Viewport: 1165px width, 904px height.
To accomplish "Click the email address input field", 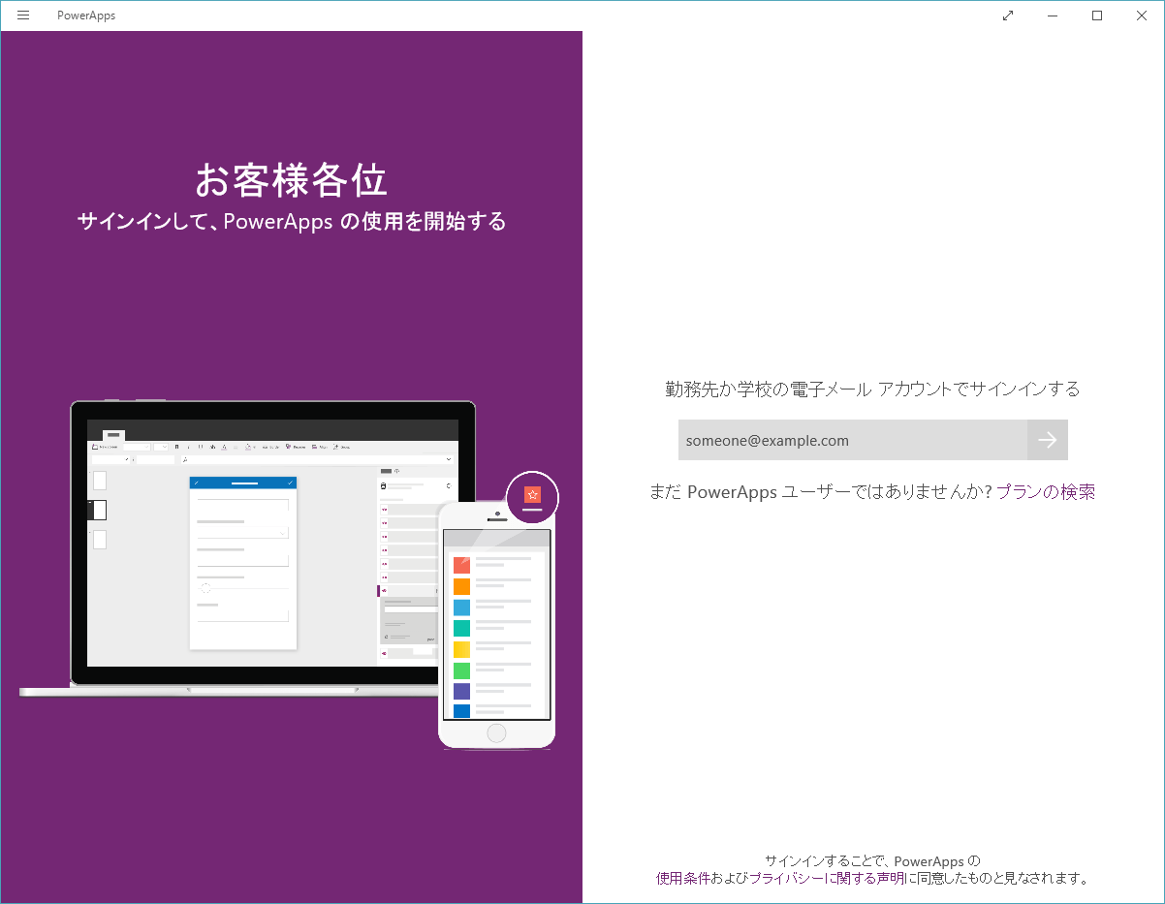I will coord(853,440).
